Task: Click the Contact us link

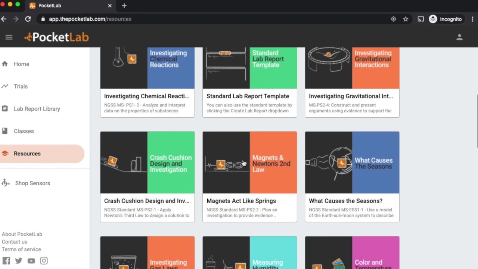Action: [x=15, y=242]
